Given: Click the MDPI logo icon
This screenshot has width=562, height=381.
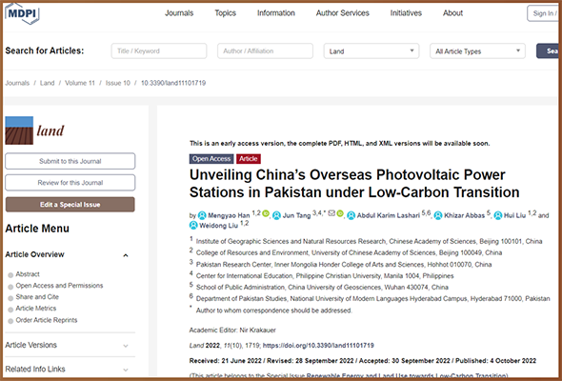Looking at the screenshot, I should (22, 13).
